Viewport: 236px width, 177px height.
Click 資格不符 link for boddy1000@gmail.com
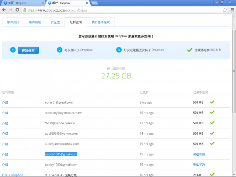pyautogui.click(x=199, y=165)
